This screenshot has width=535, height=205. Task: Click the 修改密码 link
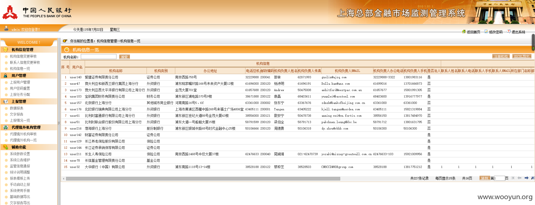[x=496, y=32]
